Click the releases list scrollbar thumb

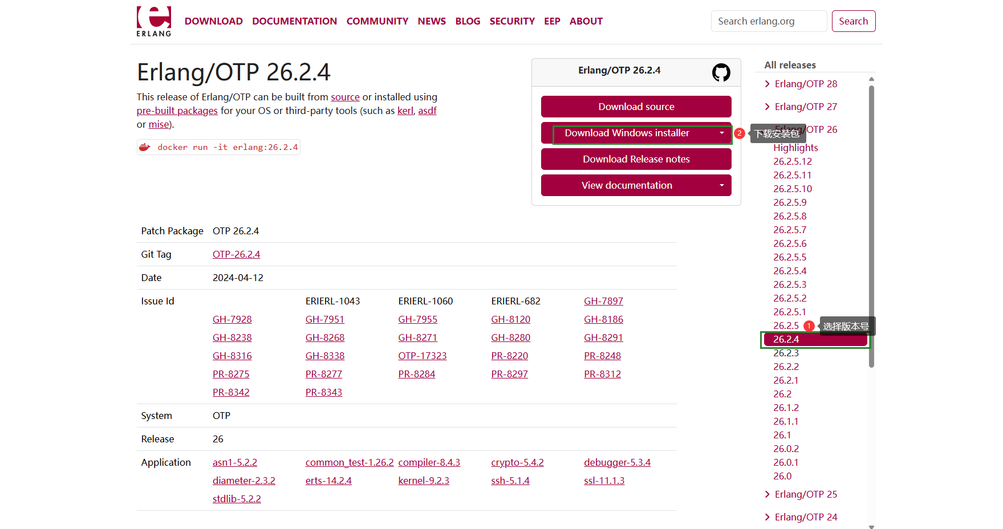pyautogui.click(x=871, y=226)
